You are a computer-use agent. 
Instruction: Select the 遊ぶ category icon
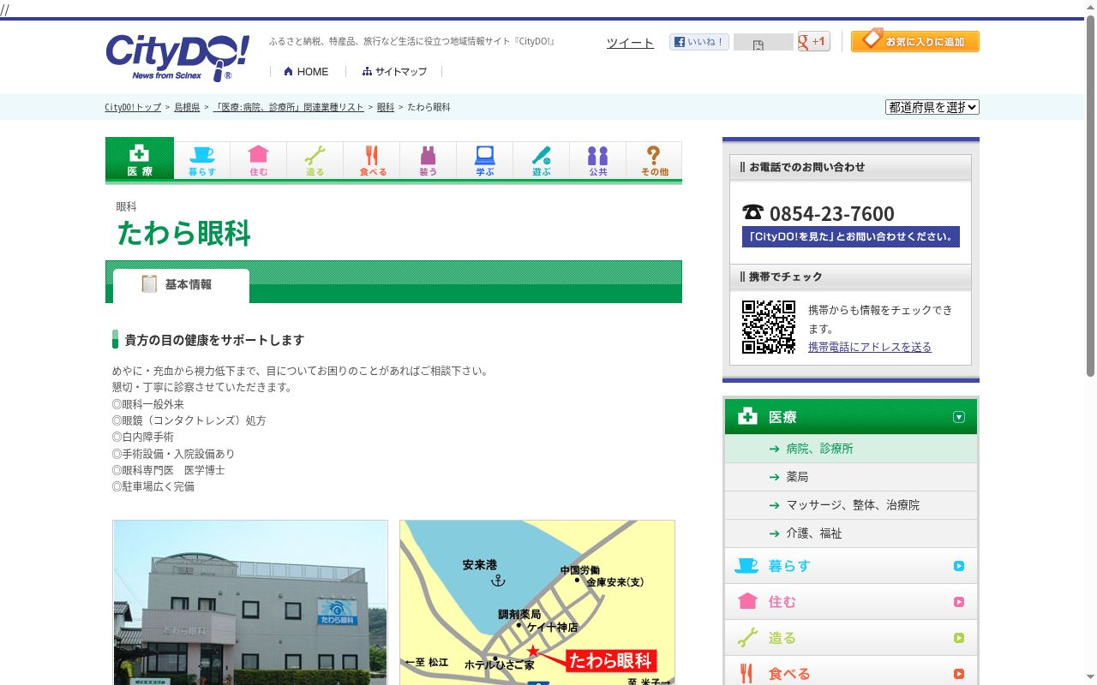click(542, 160)
